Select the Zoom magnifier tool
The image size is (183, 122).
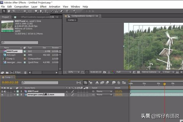click(x=14, y=11)
